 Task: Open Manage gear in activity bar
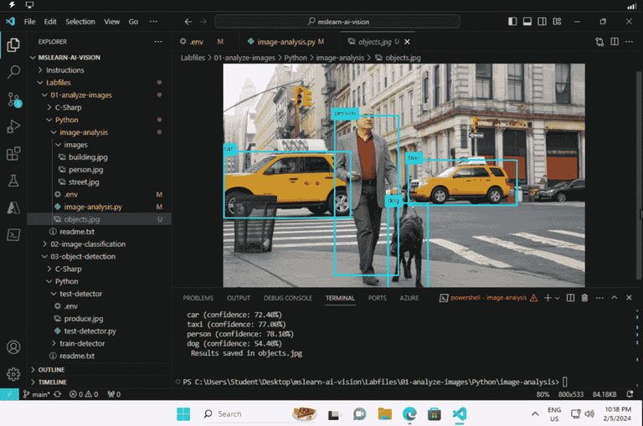click(13, 374)
